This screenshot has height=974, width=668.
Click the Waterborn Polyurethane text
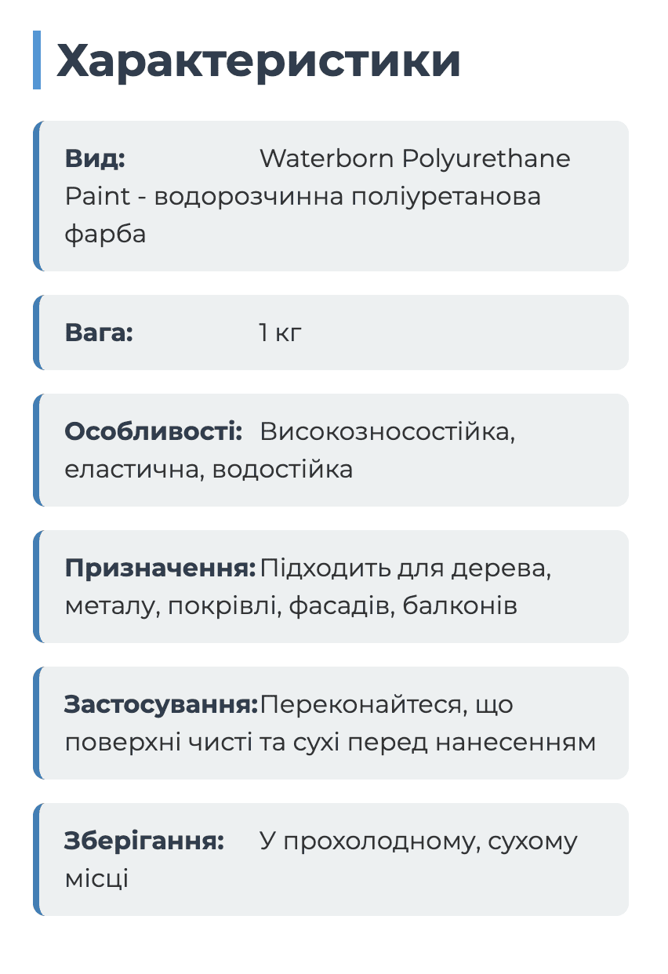point(415,158)
